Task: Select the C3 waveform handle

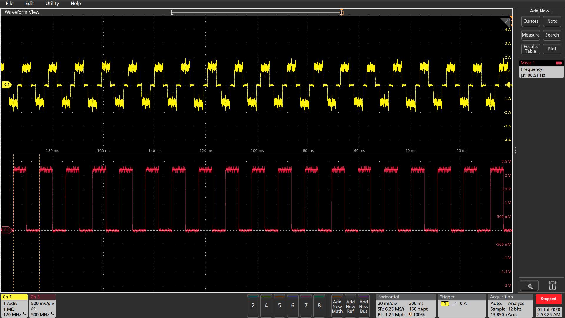Action: click(7, 230)
